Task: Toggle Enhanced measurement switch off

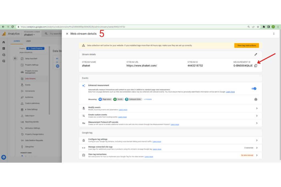Action: pyautogui.click(x=254, y=88)
